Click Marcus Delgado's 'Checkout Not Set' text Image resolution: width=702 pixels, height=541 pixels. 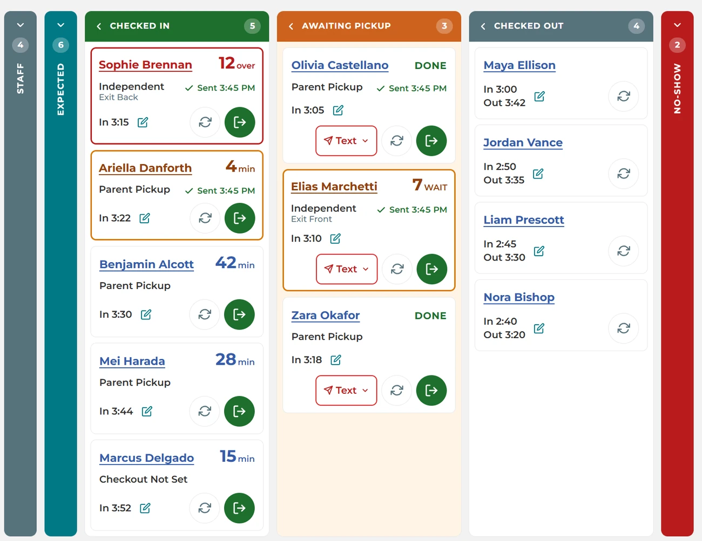pyautogui.click(x=143, y=479)
